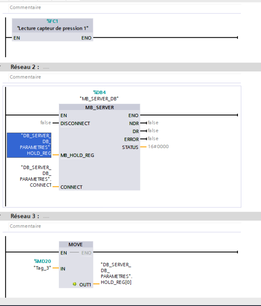Image resolution: width=261 pixels, height=306 pixels.
Task: Click the Commentaire field under Réseau 3
Action: (26, 226)
